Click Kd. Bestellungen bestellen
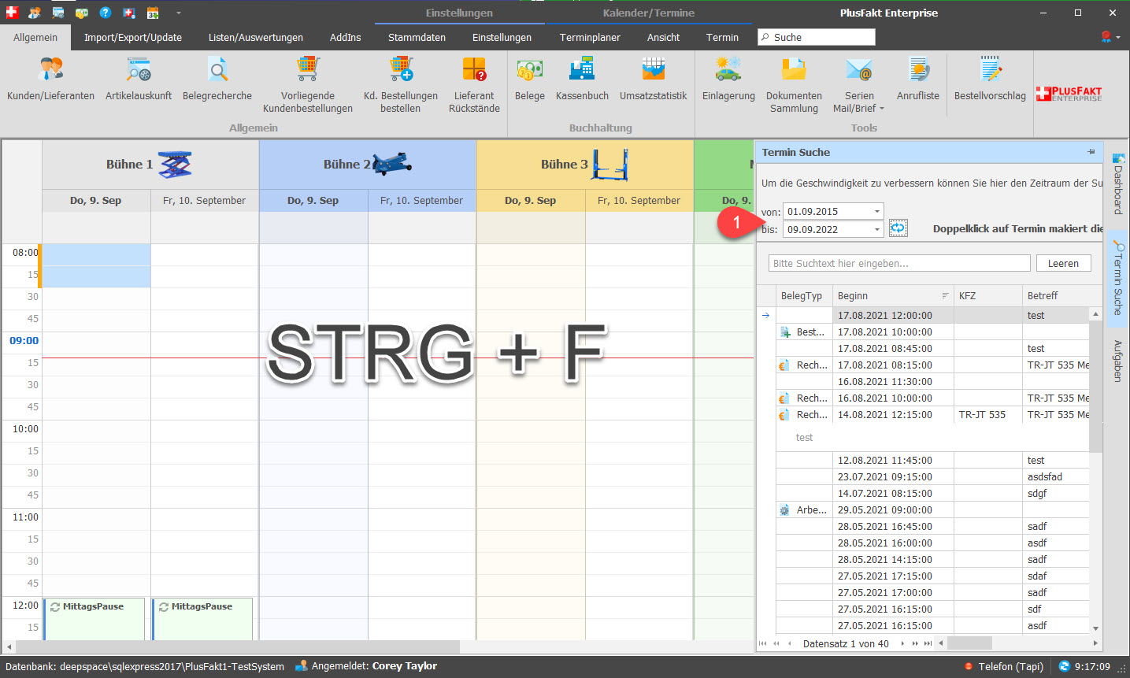This screenshot has width=1130, height=678. [x=401, y=85]
